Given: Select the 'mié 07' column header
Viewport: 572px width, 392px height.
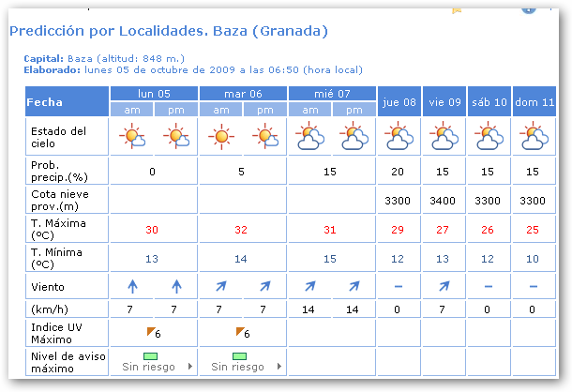Looking at the screenshot, I should (x=332, y=94).
